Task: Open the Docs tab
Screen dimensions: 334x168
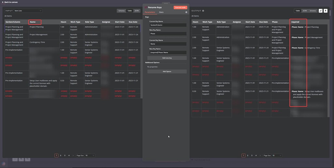Action: point(161,12)
